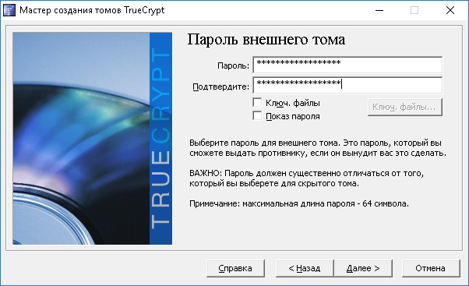Click the TrueCrypt CD banner image
The width and height of the screenshot is (469, 286).
point(81,138)
